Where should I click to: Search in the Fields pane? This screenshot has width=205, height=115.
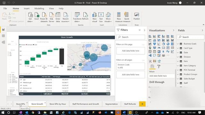(191, 37)
